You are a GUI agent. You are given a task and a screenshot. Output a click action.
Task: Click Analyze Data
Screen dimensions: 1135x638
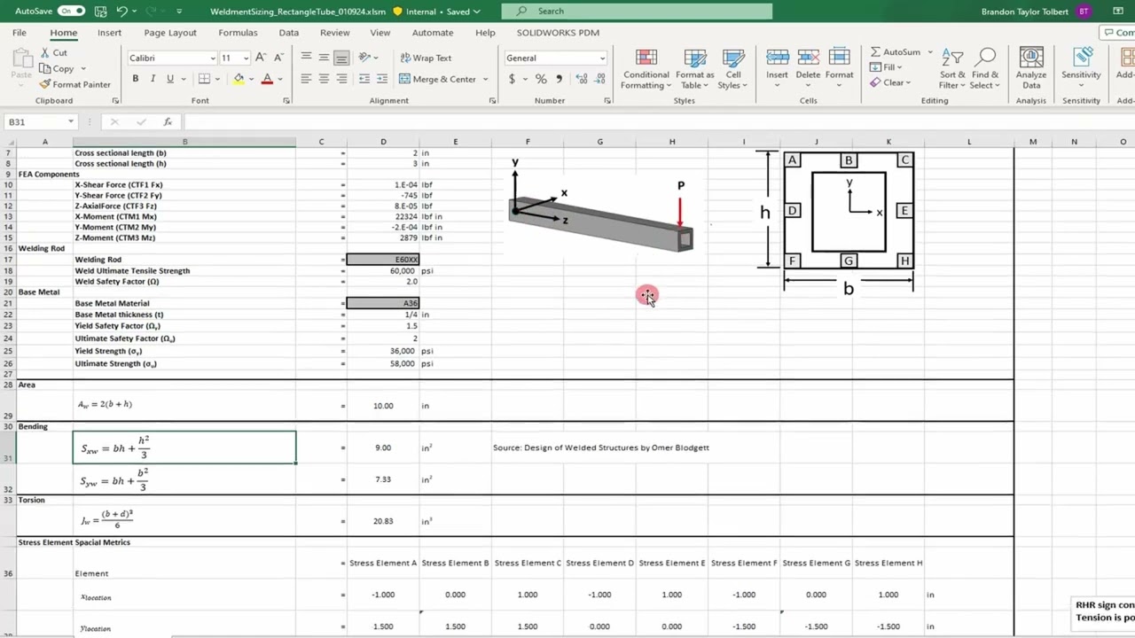click(1031, 68)
